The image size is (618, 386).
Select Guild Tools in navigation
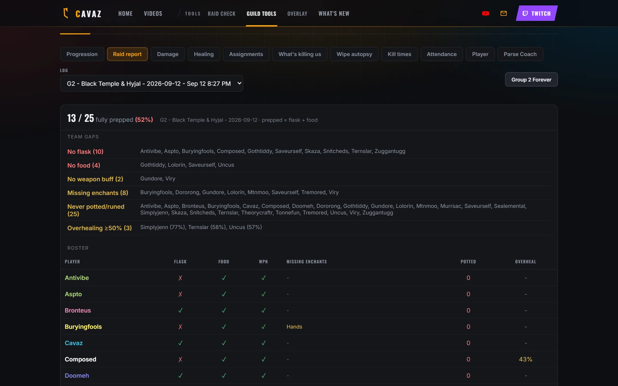(x=262, y=13)
